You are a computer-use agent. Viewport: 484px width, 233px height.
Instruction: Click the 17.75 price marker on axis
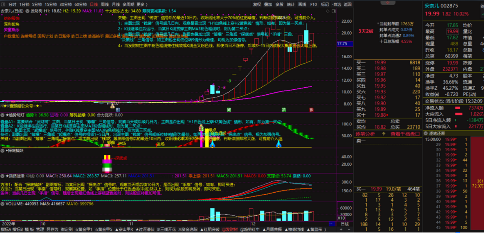coord(345,44)
